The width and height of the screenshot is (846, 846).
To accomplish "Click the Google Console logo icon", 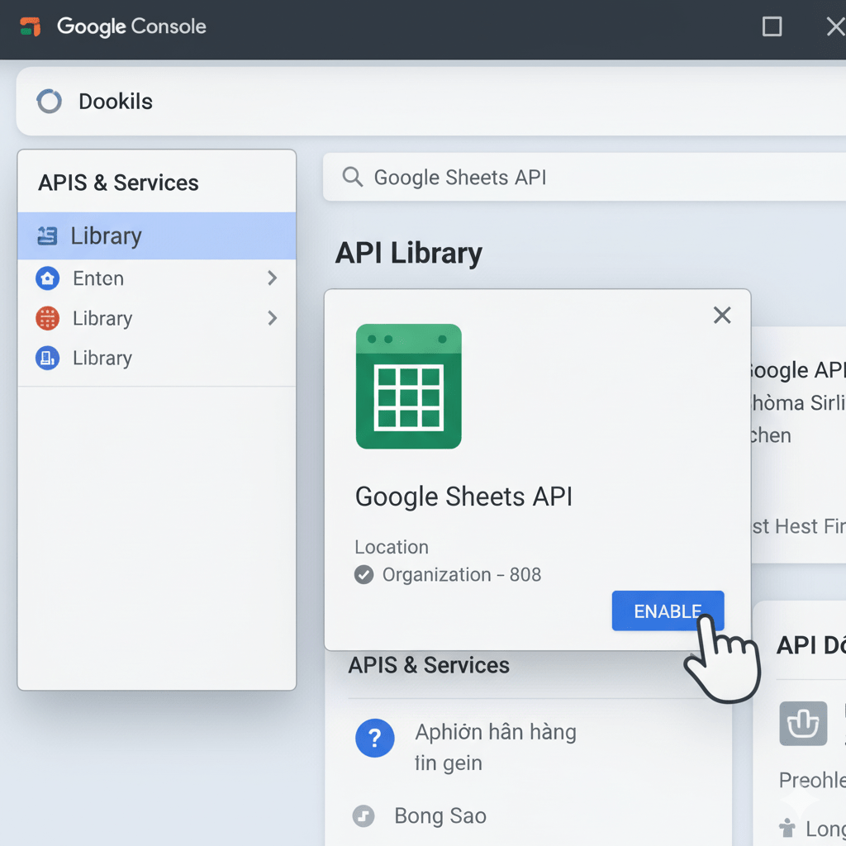I will pyautogui.click(x=31, y=26).
